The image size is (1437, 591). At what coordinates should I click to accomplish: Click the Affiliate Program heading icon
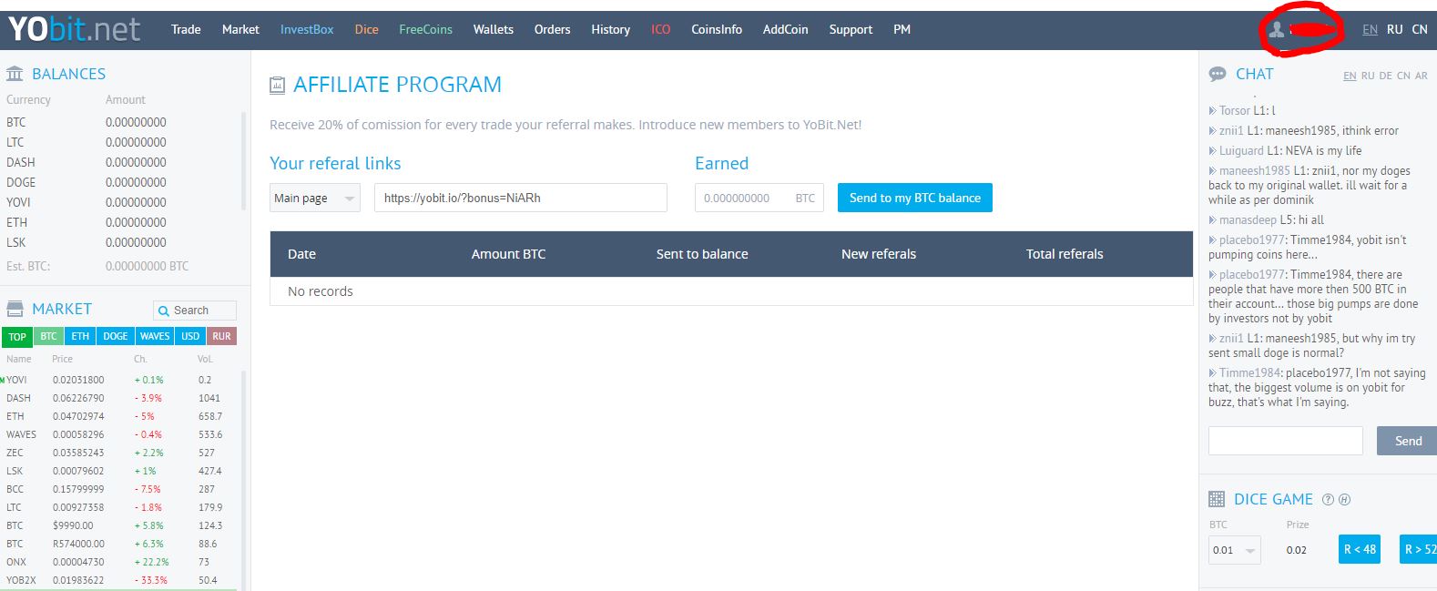pyautogui.click(x=278, y=86)
